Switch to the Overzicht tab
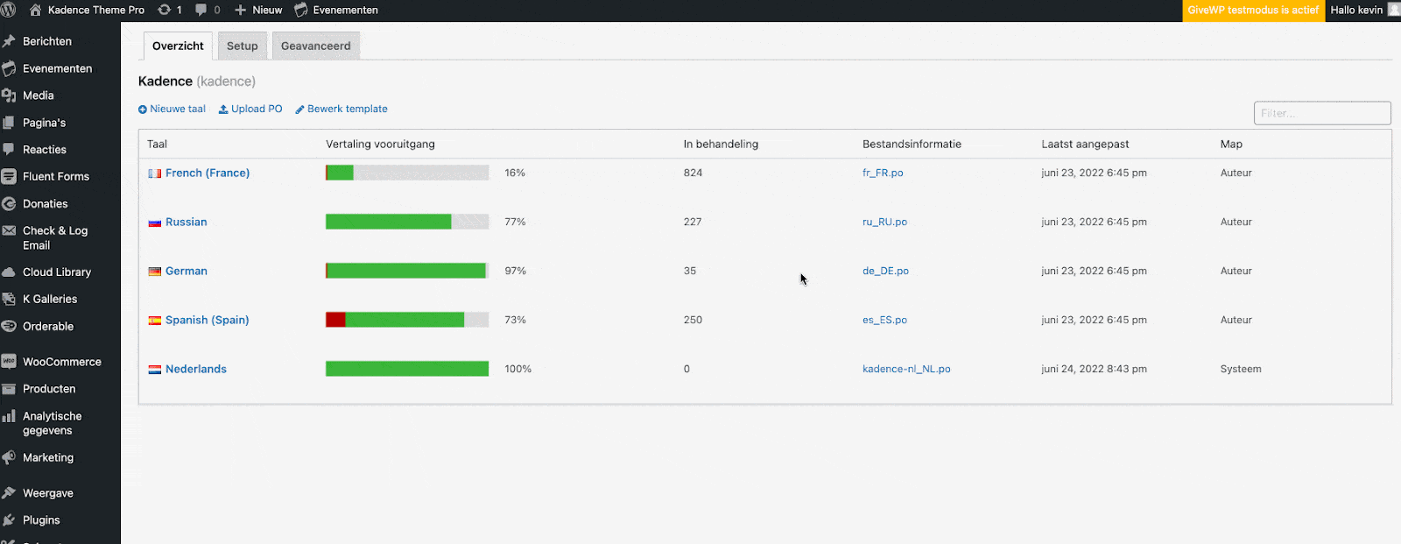 (x=178, y=46)
